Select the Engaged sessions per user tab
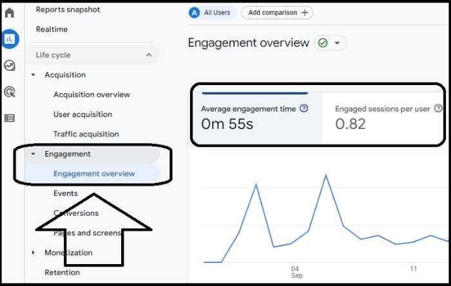Viewport: 451px width, 286px height. [383, 117]
